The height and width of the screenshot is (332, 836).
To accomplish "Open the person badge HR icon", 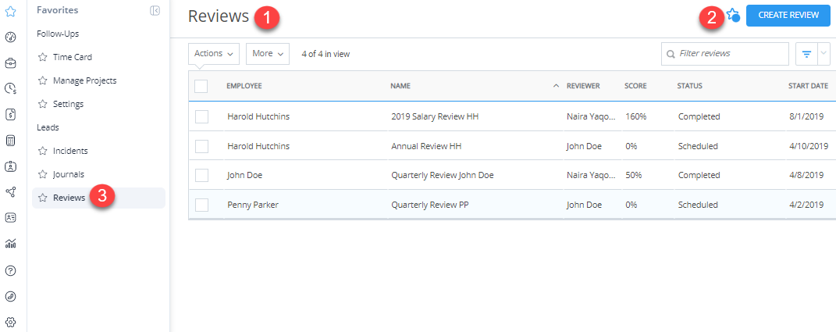I will (x=10, y=166).
